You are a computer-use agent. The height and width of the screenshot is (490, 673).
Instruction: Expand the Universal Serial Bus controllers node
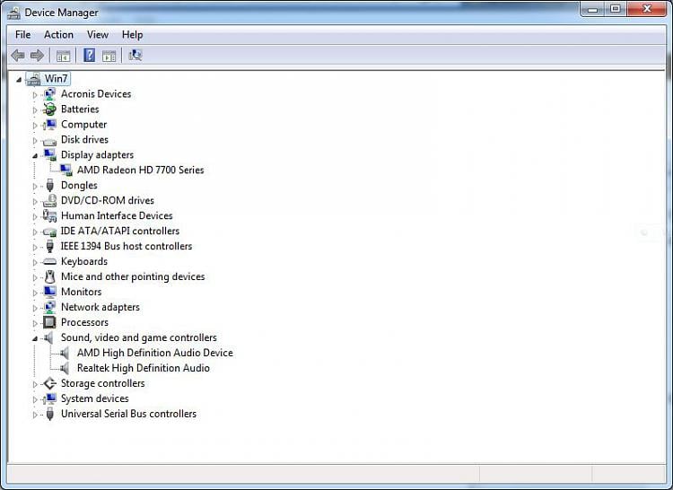(x=35, y=415)
